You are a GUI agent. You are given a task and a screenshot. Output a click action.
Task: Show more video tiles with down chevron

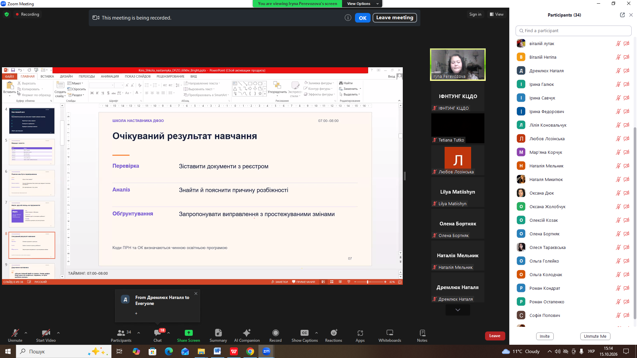click(x=458, y=310)
